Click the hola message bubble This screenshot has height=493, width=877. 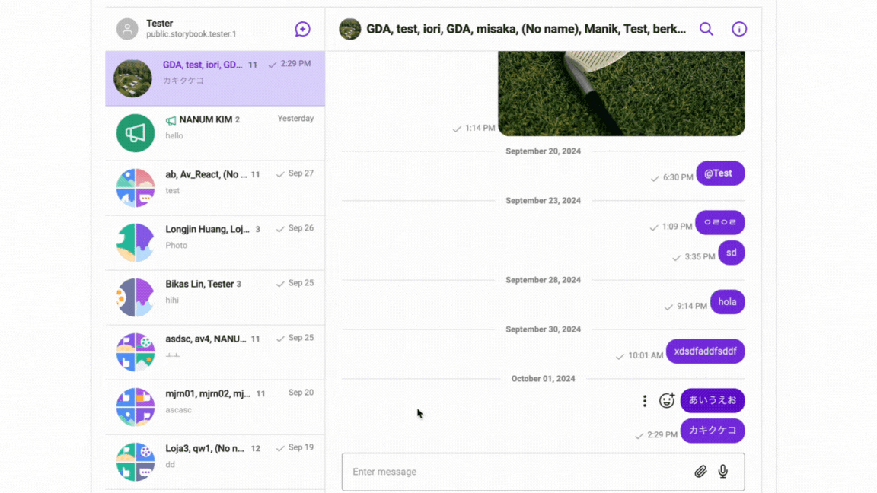[x=727, y=302]
